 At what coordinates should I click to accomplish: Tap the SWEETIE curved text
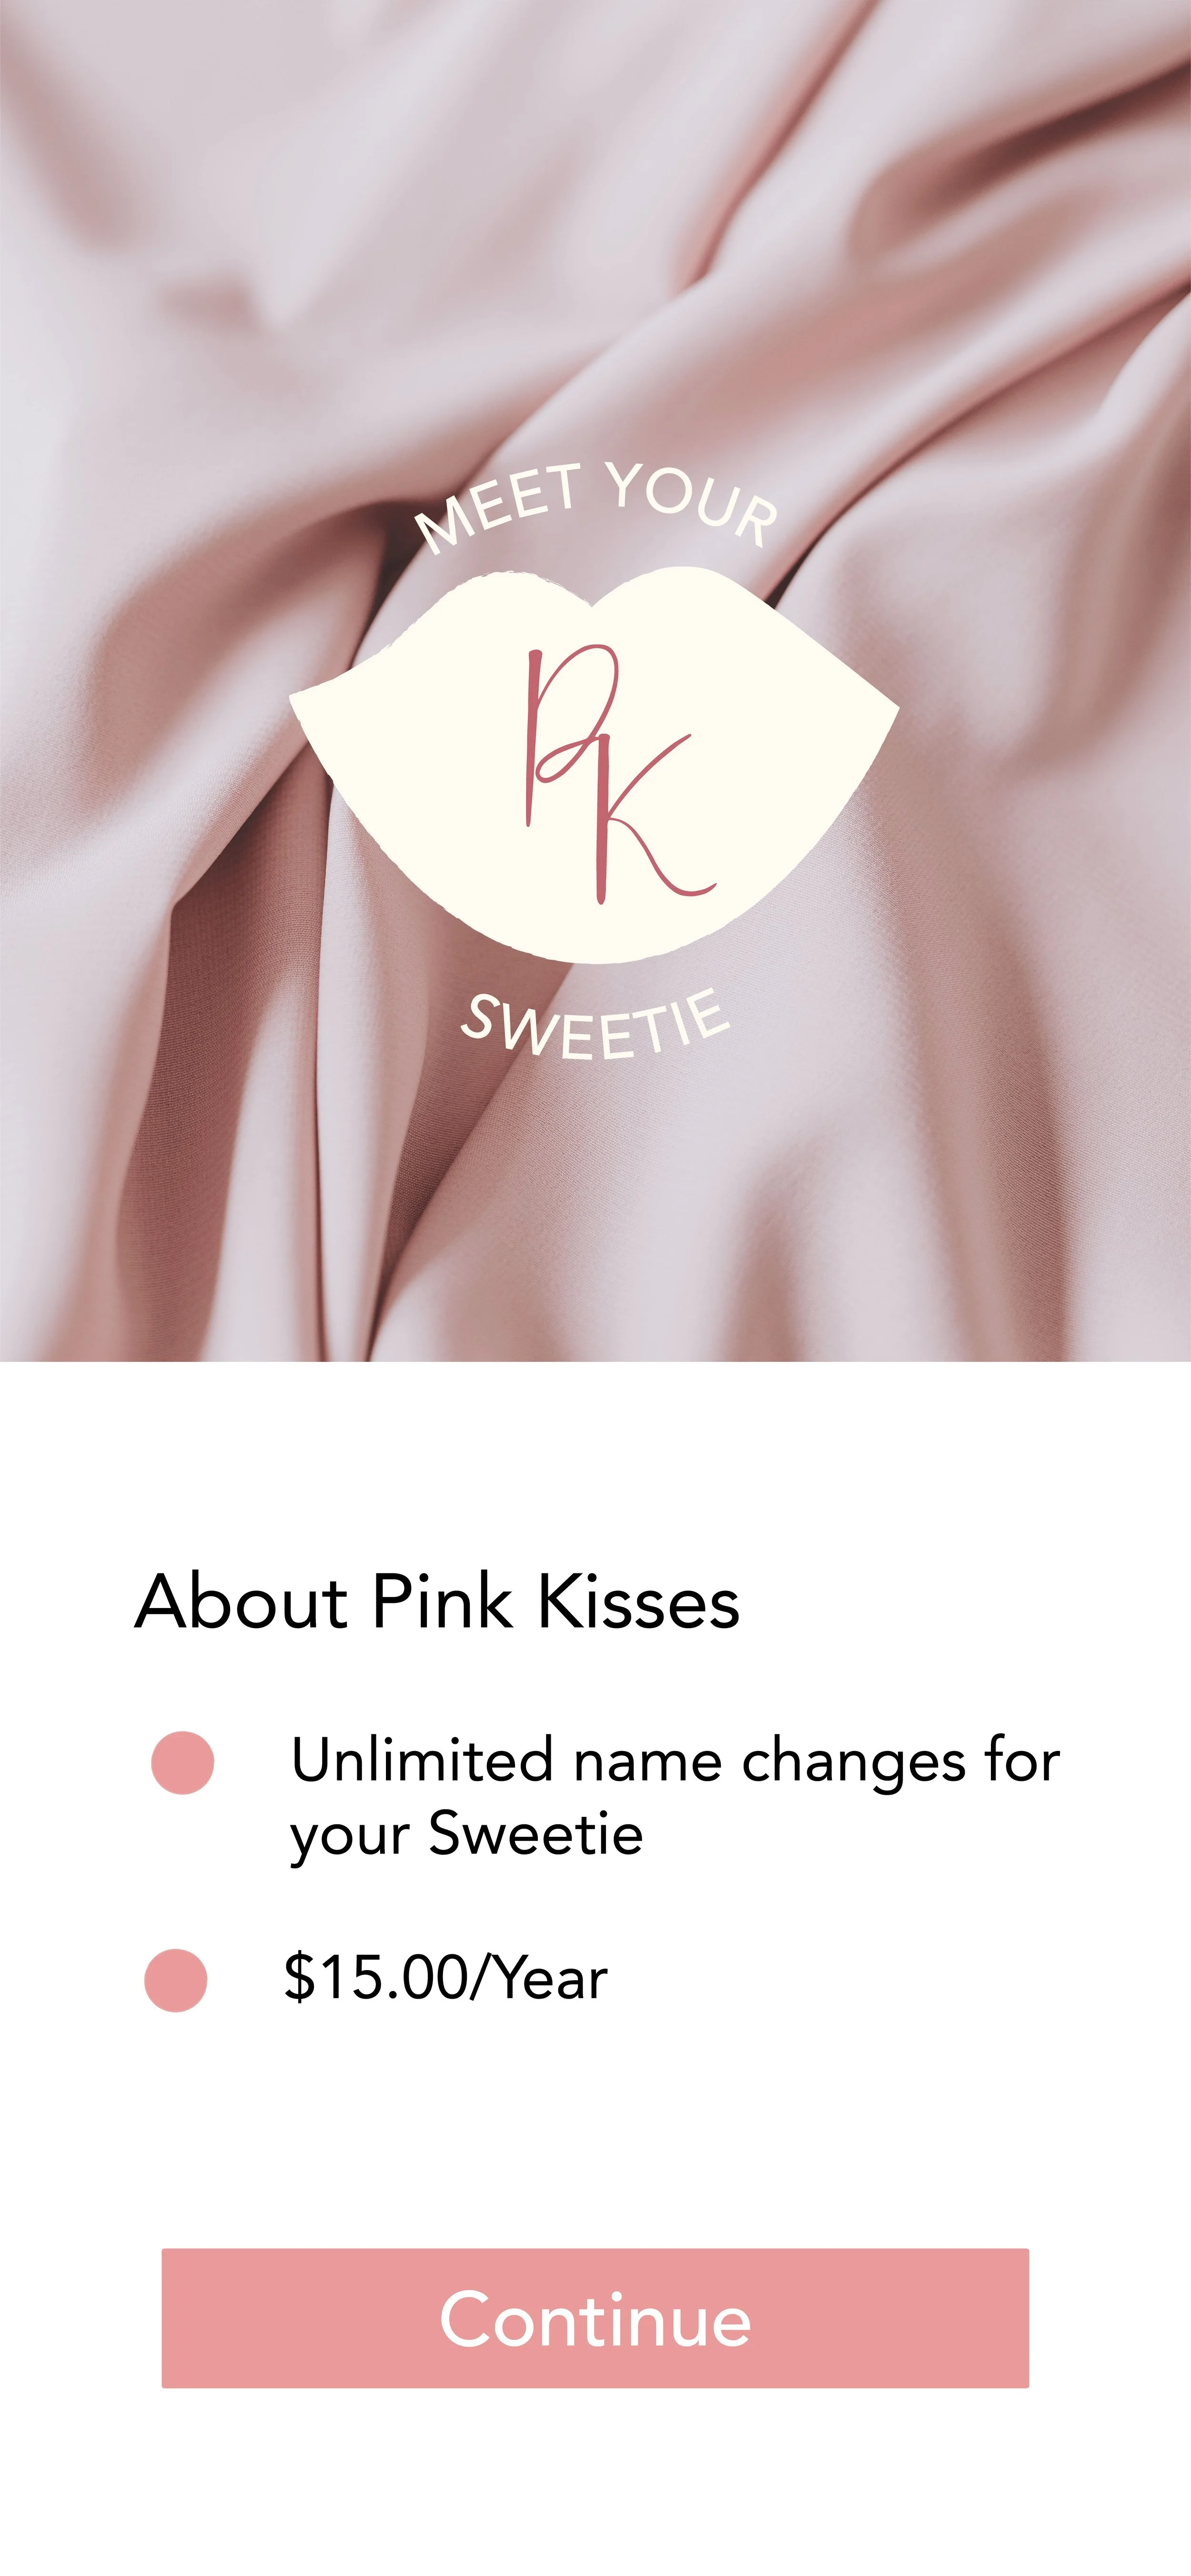596,1025
